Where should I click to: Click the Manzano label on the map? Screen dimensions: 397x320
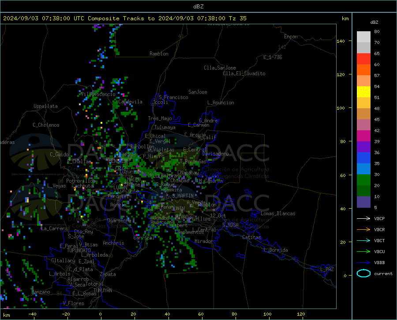click(x=41, y=292)
